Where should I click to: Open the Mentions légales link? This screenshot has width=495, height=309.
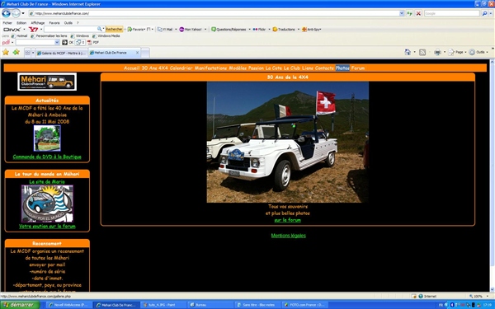288,236
